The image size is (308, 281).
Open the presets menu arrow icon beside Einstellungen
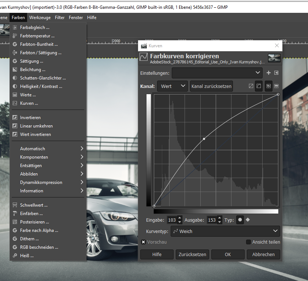[x=276, y=73]
